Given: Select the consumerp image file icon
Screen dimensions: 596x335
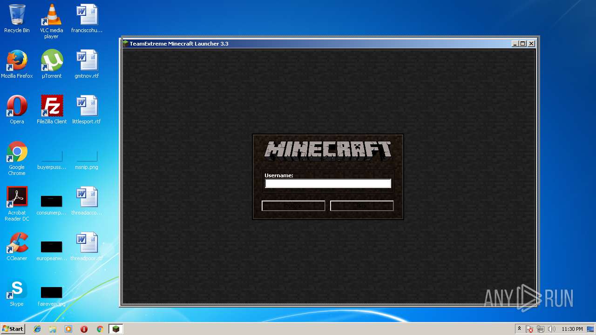Looking at the screenshot, I should (x=51, y=204).
